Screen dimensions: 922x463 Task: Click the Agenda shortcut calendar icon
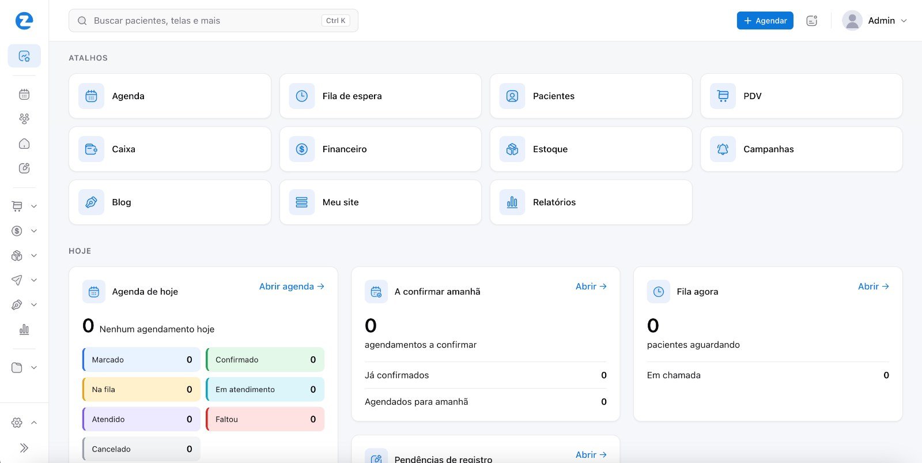pos(91,96)
